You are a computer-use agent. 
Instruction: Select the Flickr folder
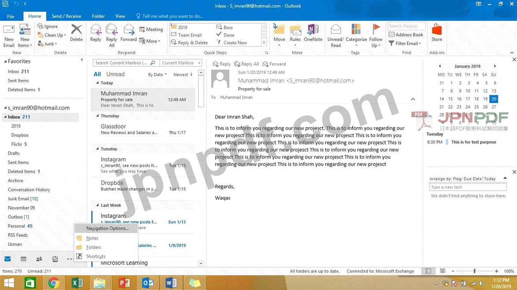tap(19, 144)
